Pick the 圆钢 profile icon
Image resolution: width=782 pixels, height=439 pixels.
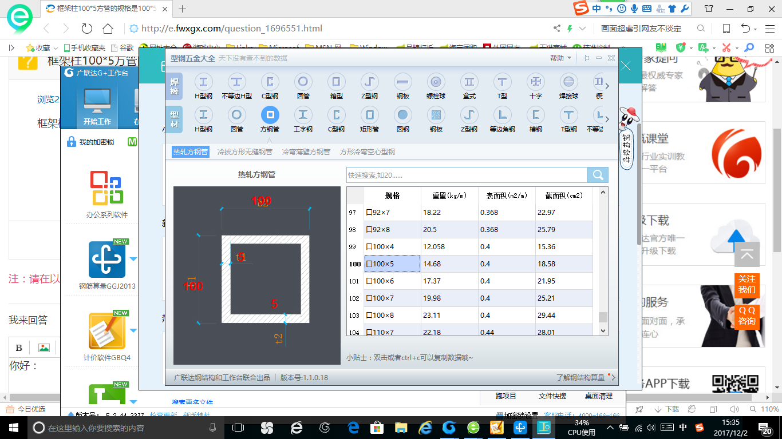[x=402, y=115]
